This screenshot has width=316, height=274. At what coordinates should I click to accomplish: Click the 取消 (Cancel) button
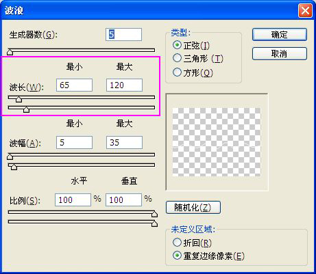point(280,54)
